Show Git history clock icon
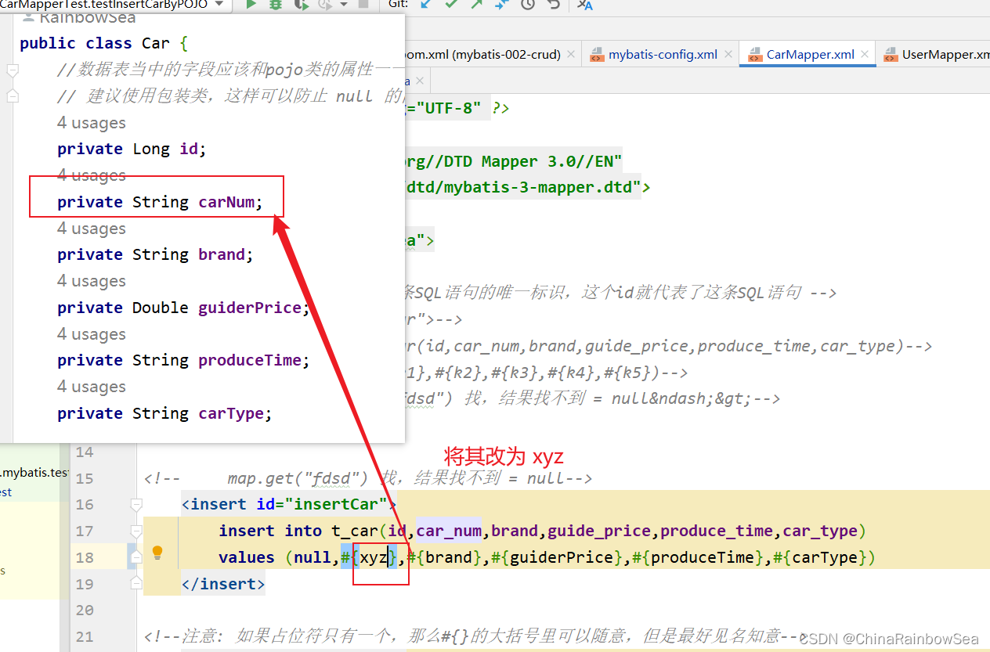990x652 pixels. coord(528,4)
